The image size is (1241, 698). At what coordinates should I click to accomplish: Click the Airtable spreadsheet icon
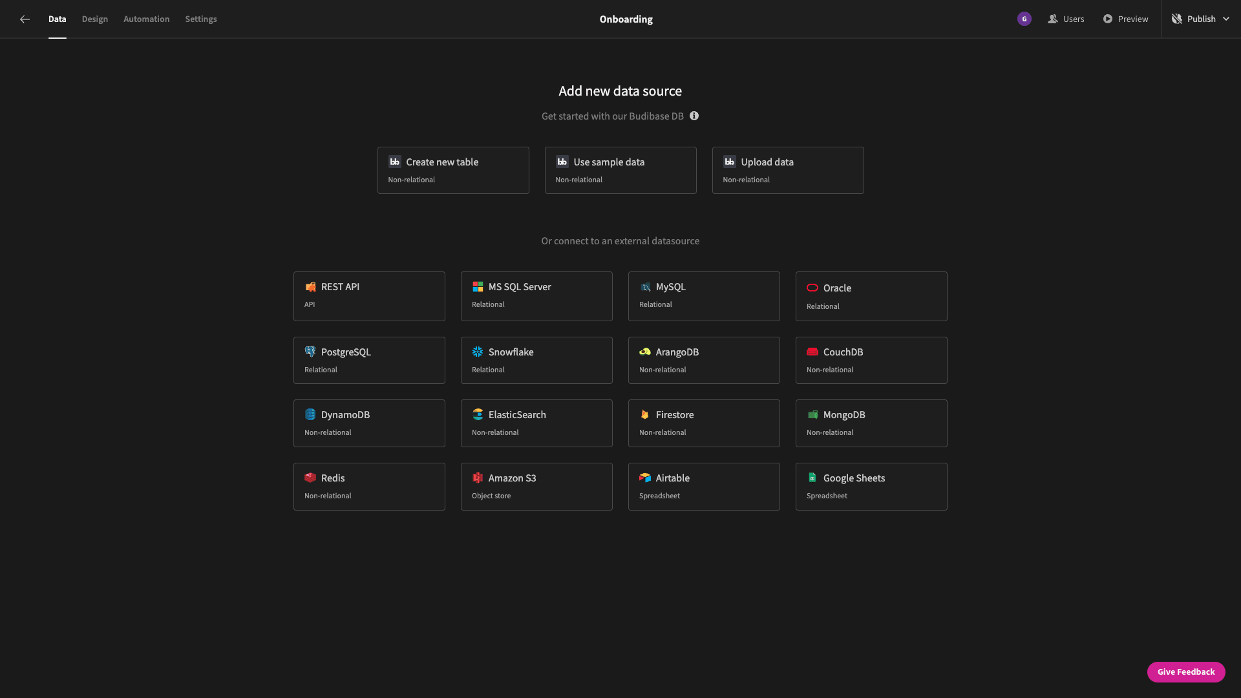[x=645, y=478]
